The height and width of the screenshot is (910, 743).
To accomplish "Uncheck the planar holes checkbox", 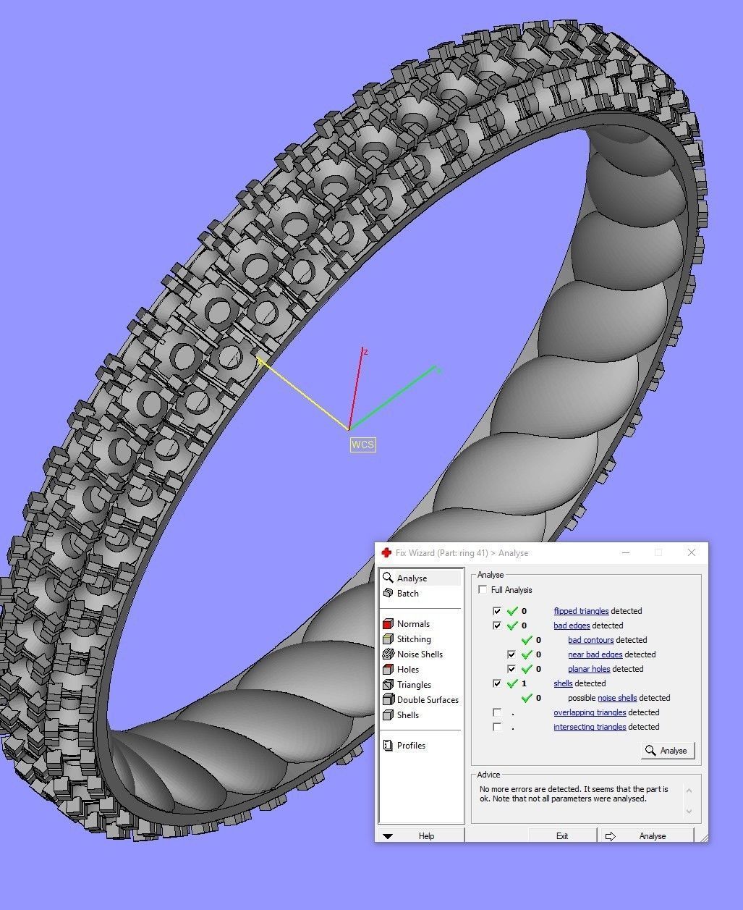I will 511,669.
